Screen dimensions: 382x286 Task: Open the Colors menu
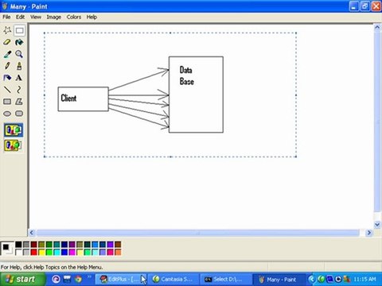74,17
